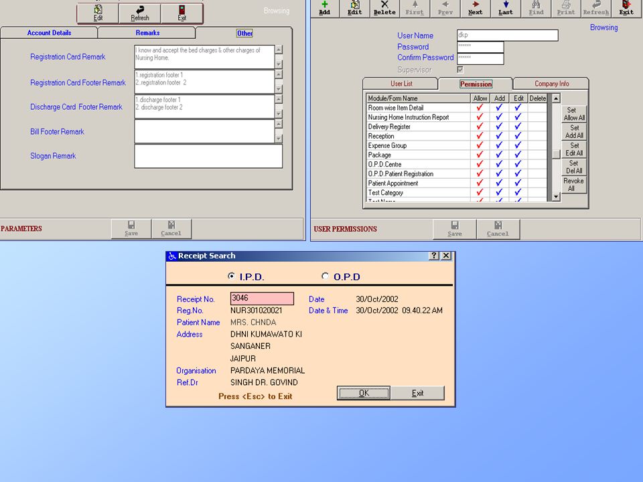This screenshot has height=482, width=643.
Task: Switch to Company Info tab
Action: pos(551,84)
